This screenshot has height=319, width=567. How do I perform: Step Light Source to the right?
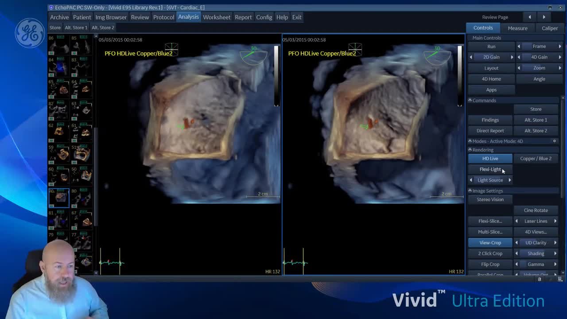(x=509, y=180)
